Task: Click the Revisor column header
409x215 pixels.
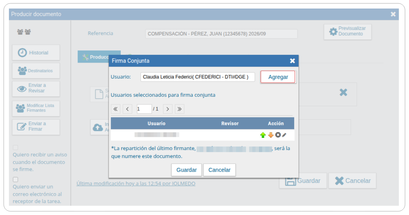Action: [230, 123]
